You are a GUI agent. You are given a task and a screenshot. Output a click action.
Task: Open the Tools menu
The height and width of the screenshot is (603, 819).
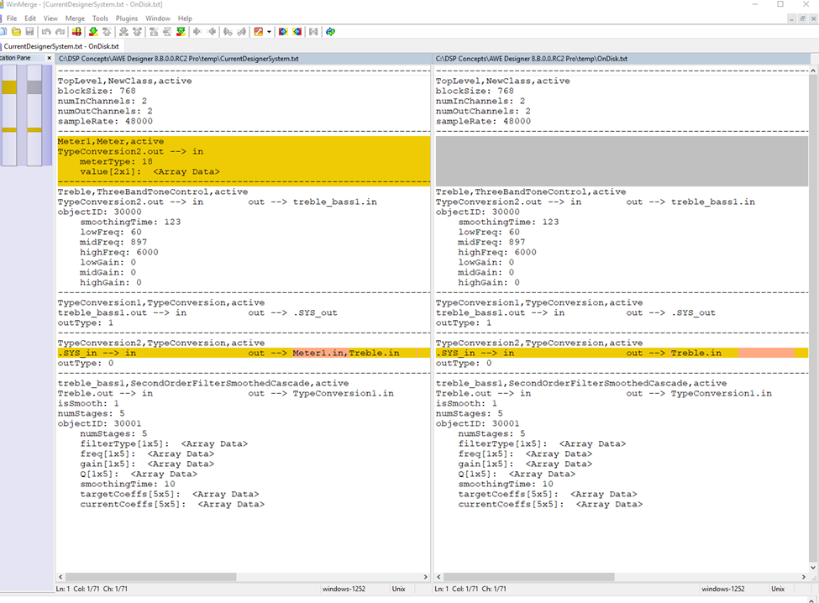tap(100, 18)
